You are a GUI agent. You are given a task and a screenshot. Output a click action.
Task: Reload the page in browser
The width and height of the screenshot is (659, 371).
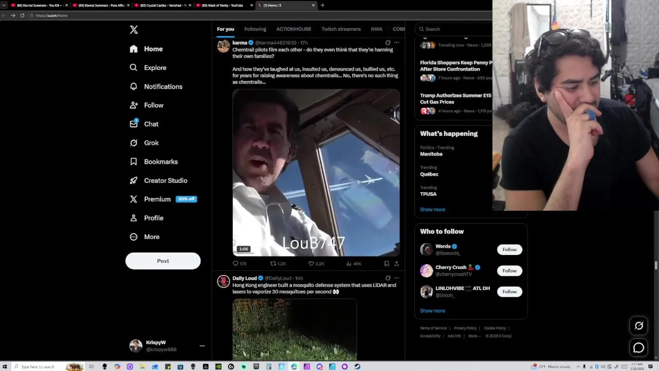coord(22,15)
